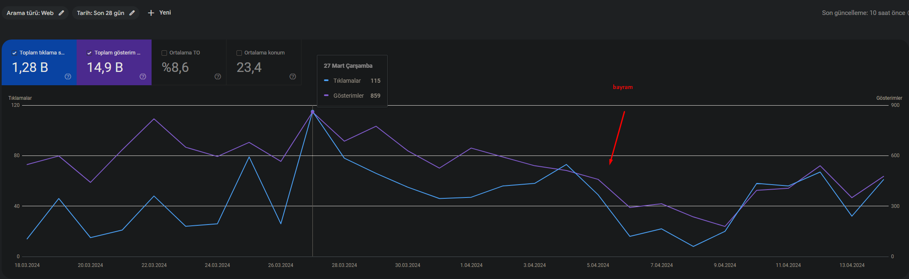Image resolution: width=909 pixels, height=279 pixels.
Task: Click Gösterimler 859 row in tooltip
Action: [352, 96]
